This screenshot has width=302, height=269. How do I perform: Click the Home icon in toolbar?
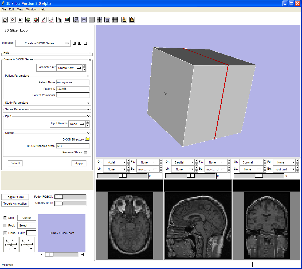5,20
